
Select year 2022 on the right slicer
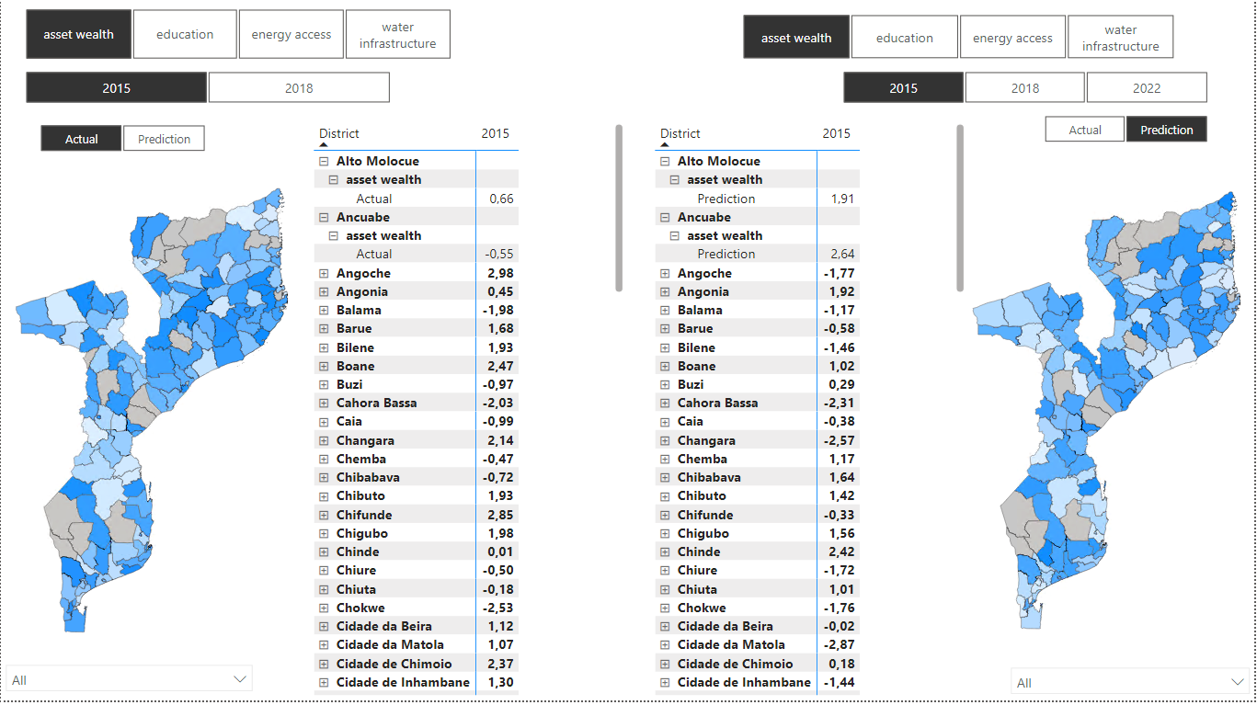(1145, 86)
